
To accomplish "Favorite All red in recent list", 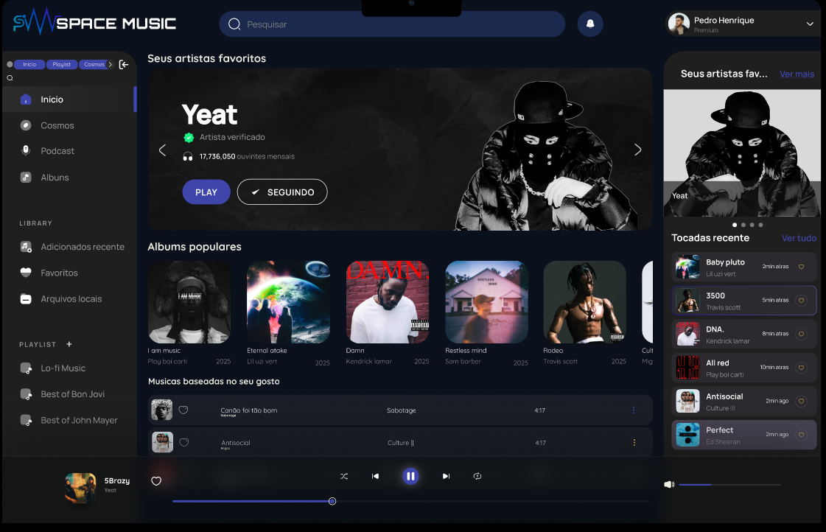I will 801,368.
